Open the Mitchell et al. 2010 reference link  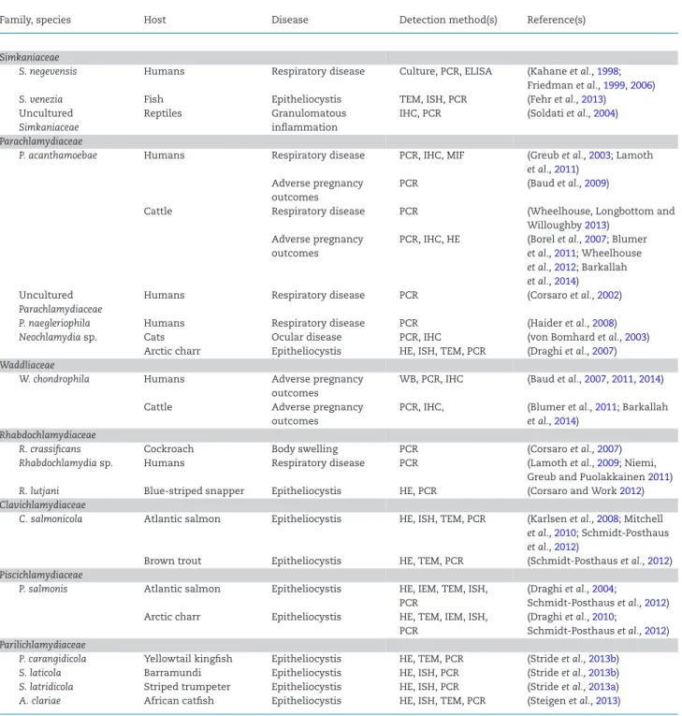565,533
